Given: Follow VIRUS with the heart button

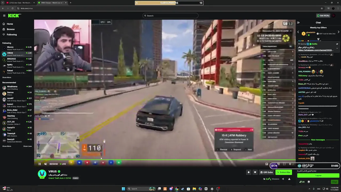Looking at the screenshot, I should coord(255,172).
